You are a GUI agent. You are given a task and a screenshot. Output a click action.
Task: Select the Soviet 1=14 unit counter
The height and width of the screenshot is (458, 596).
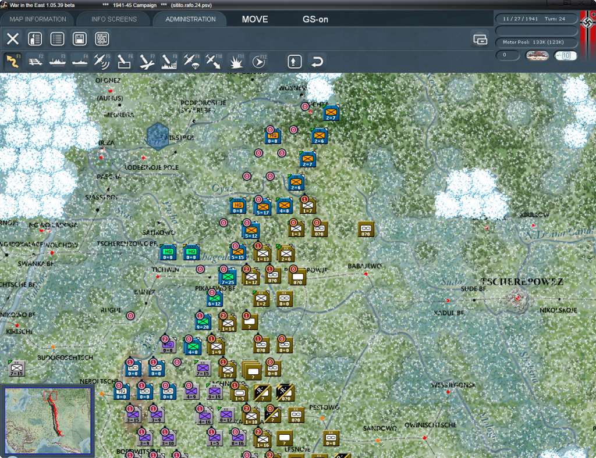pos(228,324)
